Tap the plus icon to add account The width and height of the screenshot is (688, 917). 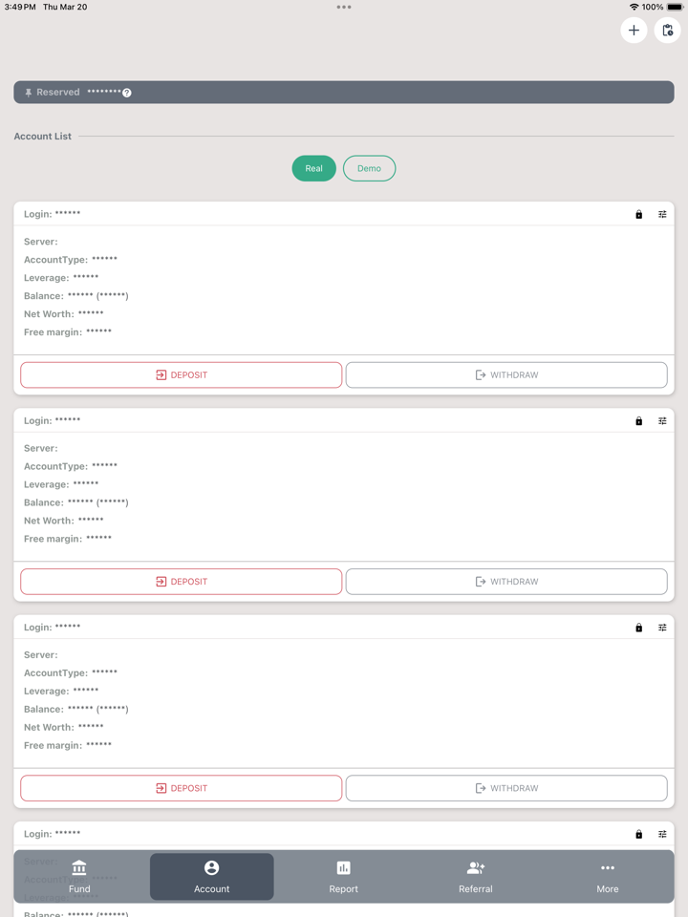[634, 31]
